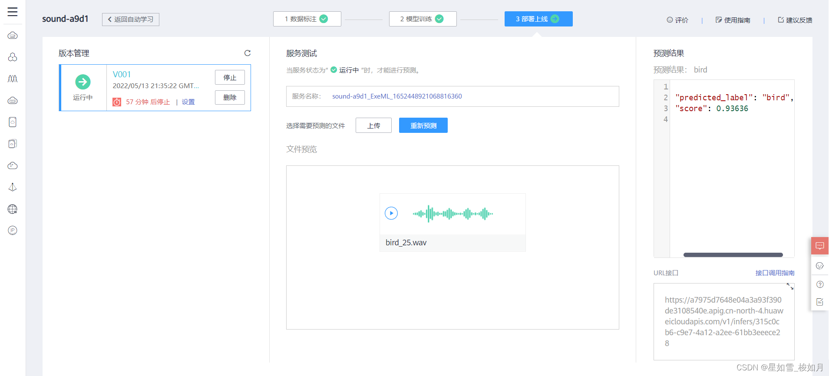Click the sound-a9d1 project title
Viewport: 829px width, 376px height.
(x=65, y=19)
